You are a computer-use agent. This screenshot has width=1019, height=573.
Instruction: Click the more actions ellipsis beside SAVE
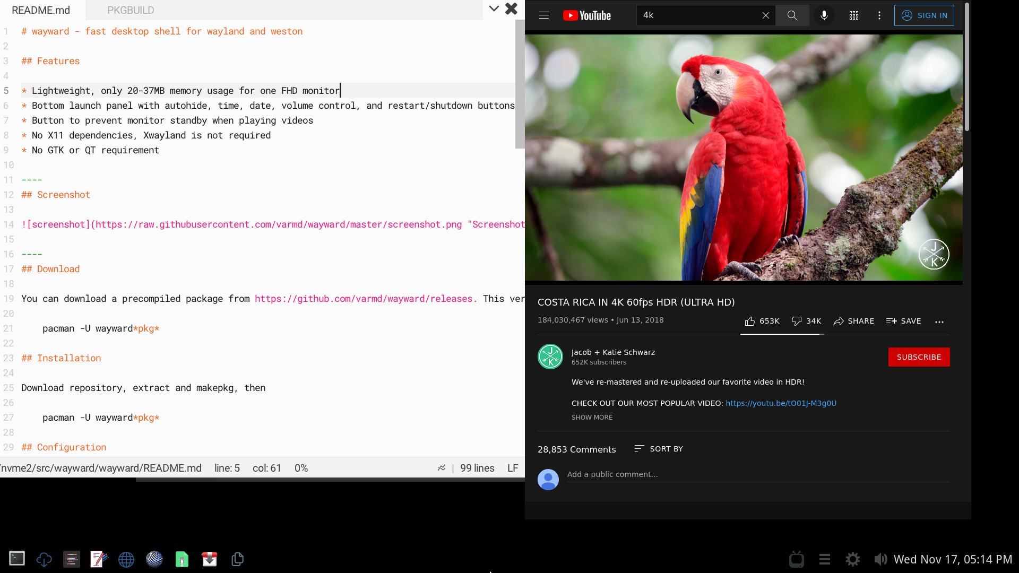coord(939,322)
